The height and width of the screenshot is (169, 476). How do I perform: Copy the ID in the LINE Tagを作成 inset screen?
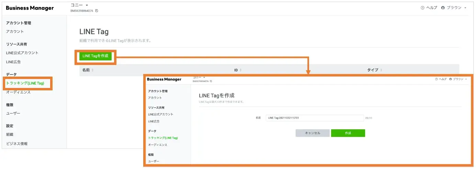click(x=211, y=81)
